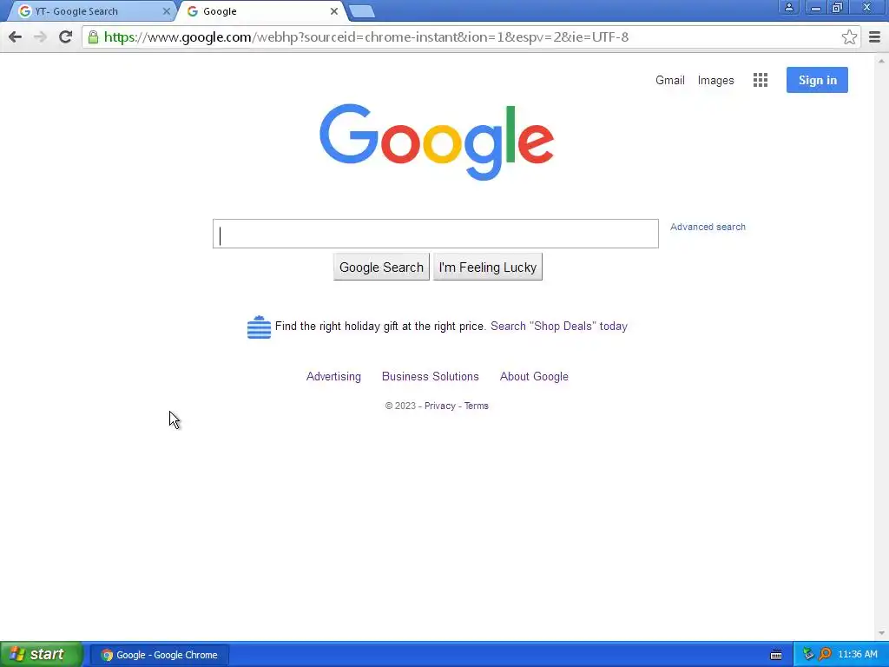
Task: Click the blue gift holiday icon
Action: coord(259,327)
